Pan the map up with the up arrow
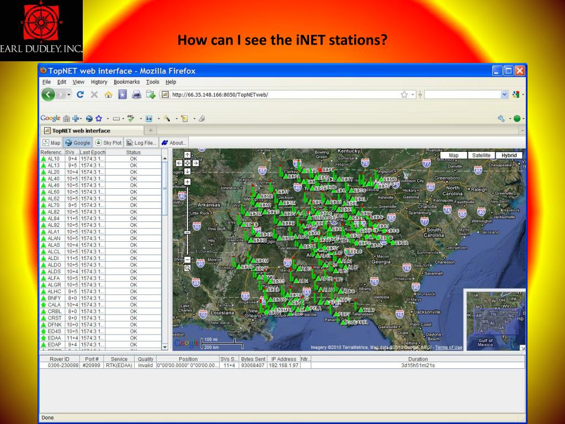565x424 pixels. (188, 155)
